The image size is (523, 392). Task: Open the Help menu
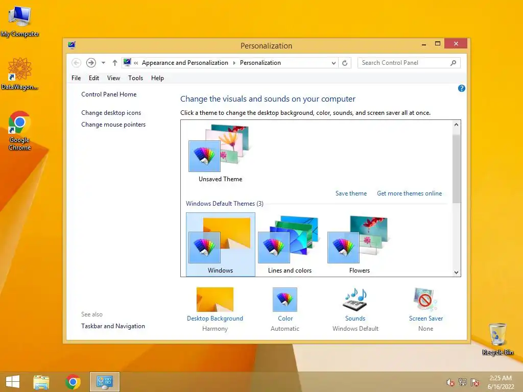[157, 78]
